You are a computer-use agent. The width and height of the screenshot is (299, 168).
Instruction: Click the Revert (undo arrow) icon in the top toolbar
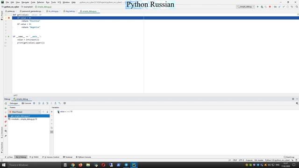coord(292,7)
